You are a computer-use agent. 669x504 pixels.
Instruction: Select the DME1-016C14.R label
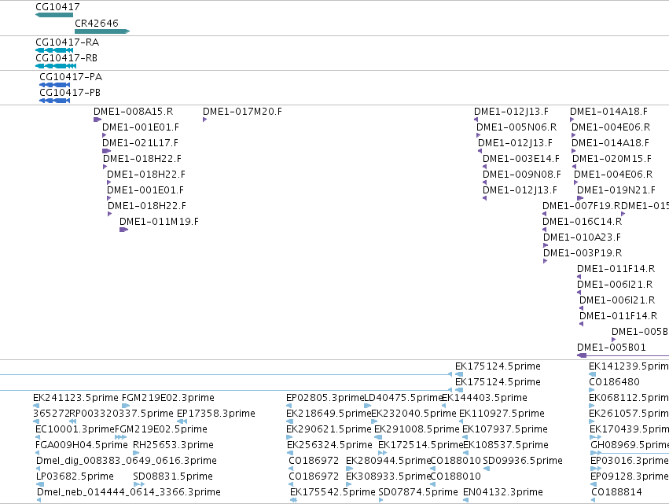tap(582, 222)
